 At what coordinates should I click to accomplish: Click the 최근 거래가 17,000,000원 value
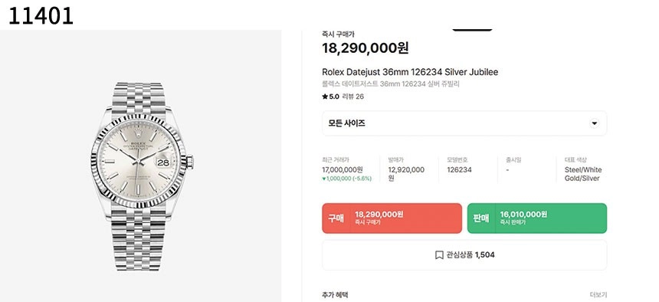342,170
